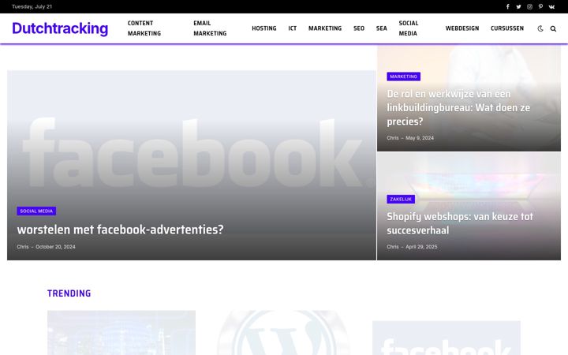Open article "worstelen met facebook-advertenties?"
The image size is (568, 355).
(x=120, y=230)
